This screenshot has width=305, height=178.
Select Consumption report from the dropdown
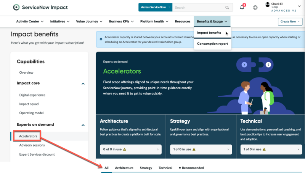tap(212, 44)
